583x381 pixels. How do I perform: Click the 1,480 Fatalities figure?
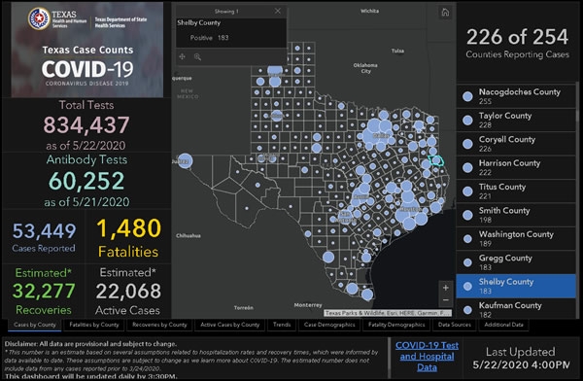click(128, 228)
